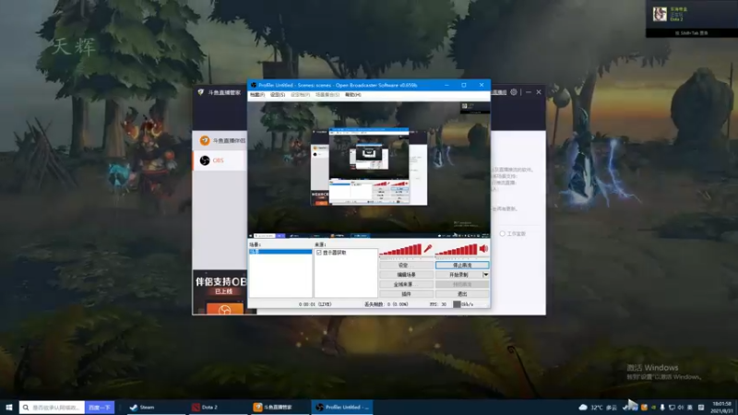This screenshot has width=738, height=415.
Task: Click the orange Douyu companion sidebar icon
Action: (205, 140)
